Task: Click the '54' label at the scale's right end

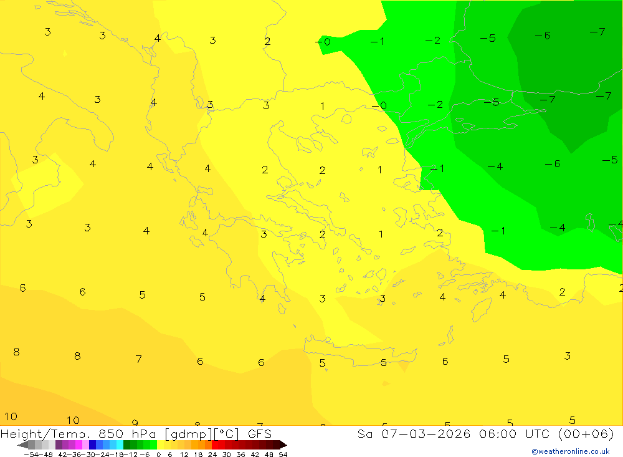Action: [x=283, y=455]
